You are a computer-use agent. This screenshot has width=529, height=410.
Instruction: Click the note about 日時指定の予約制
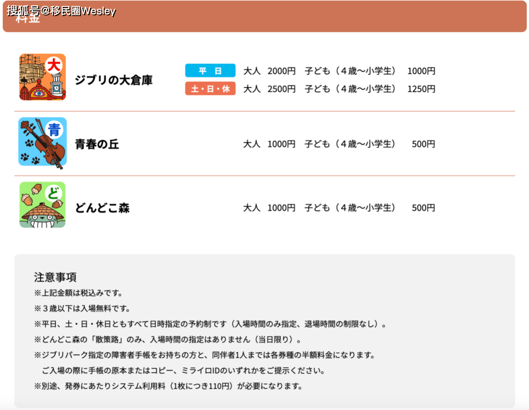pyautogui.click(x=211, y=324)
